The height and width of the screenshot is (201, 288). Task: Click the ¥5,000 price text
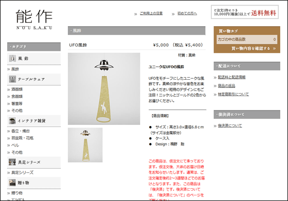tap(161, 45)
